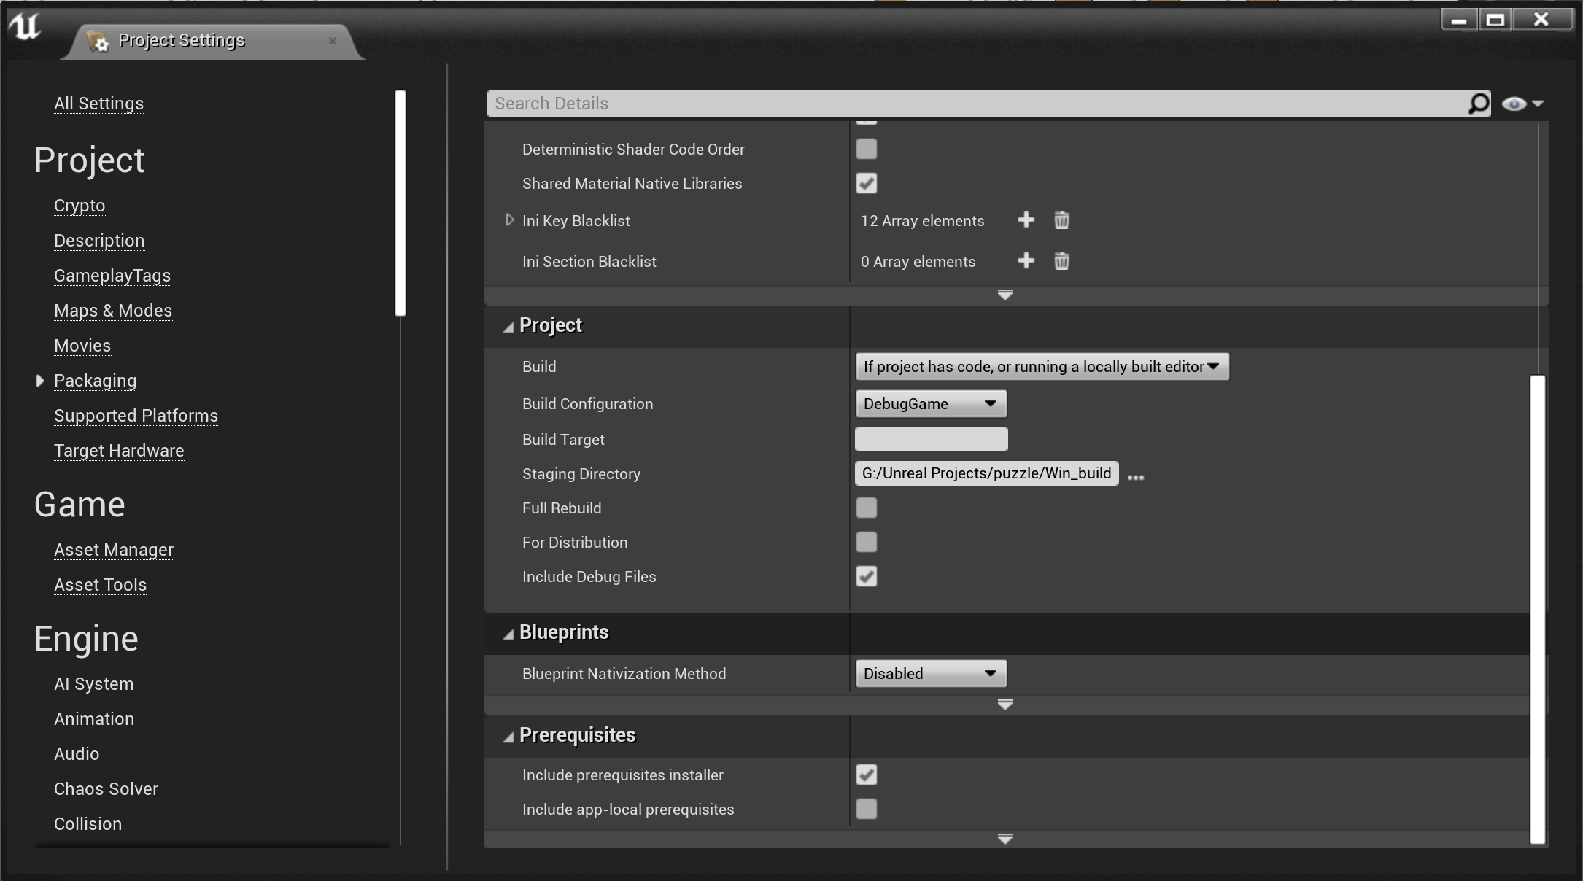The image size is (1583, 881).
Task: Click the search magnifier icon
Action: (x=1479, y=102)
